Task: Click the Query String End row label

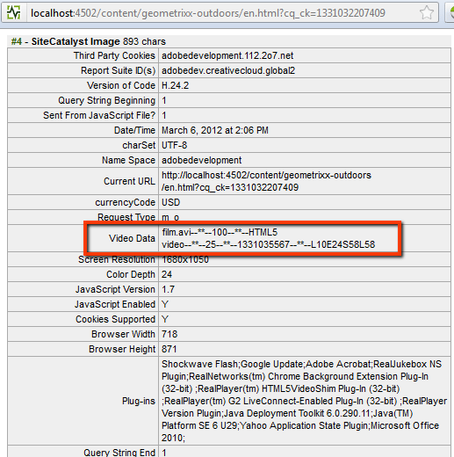Action: pos(119,453)
